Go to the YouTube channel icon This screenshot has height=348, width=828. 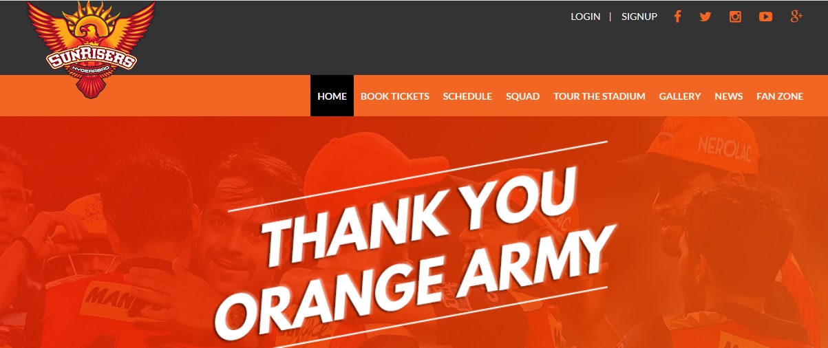pyautogui.click(x=765, y=17)
